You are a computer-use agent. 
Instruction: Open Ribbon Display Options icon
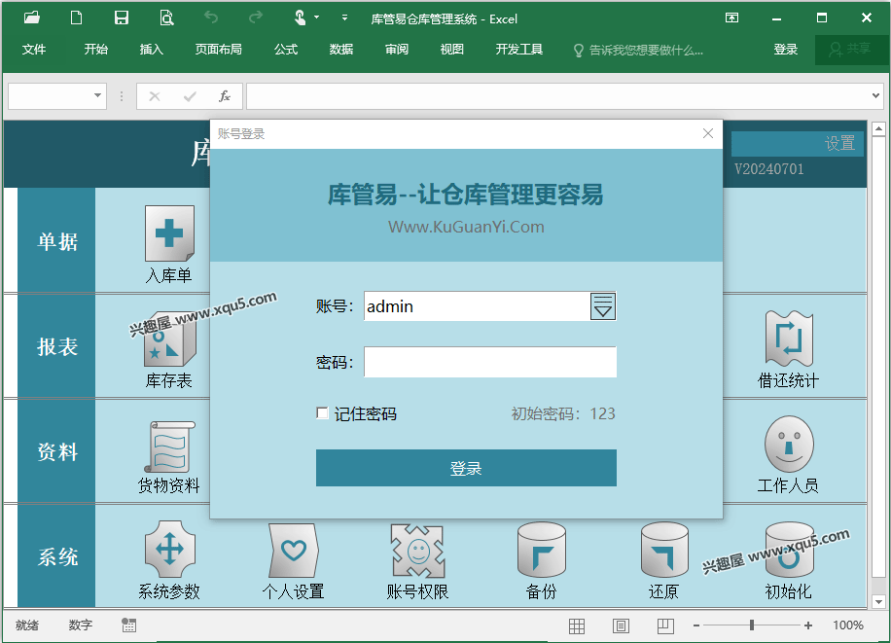731,18
